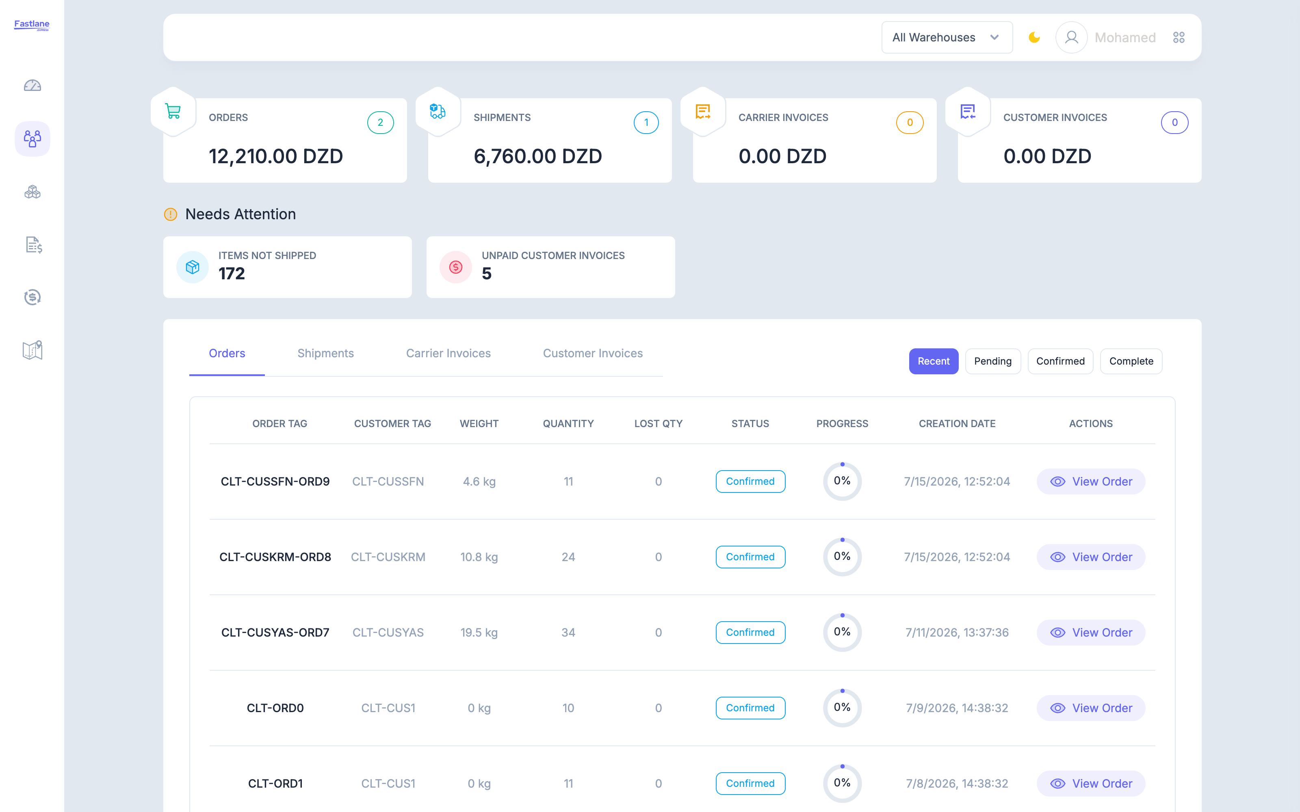1300x812 pixels.
Task: View order CLT-CUSSFN-ORD9
Action: point(1091,482)
